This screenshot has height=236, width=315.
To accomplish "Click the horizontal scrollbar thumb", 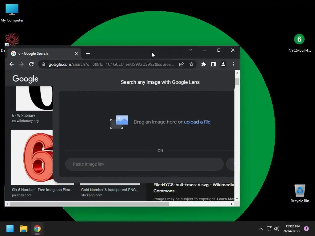I will point(89,204).
